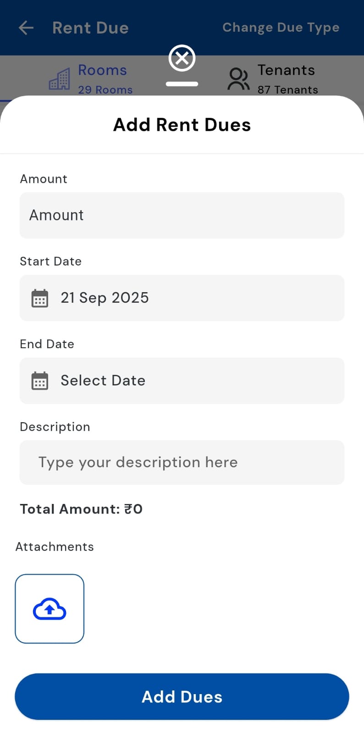Tap the back arrow in the header
This screenshot has width=364, height=735.
click(26, 28)
